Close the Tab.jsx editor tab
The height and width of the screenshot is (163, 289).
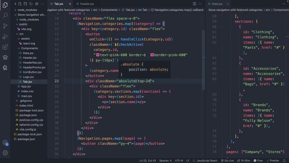[70, 4]
